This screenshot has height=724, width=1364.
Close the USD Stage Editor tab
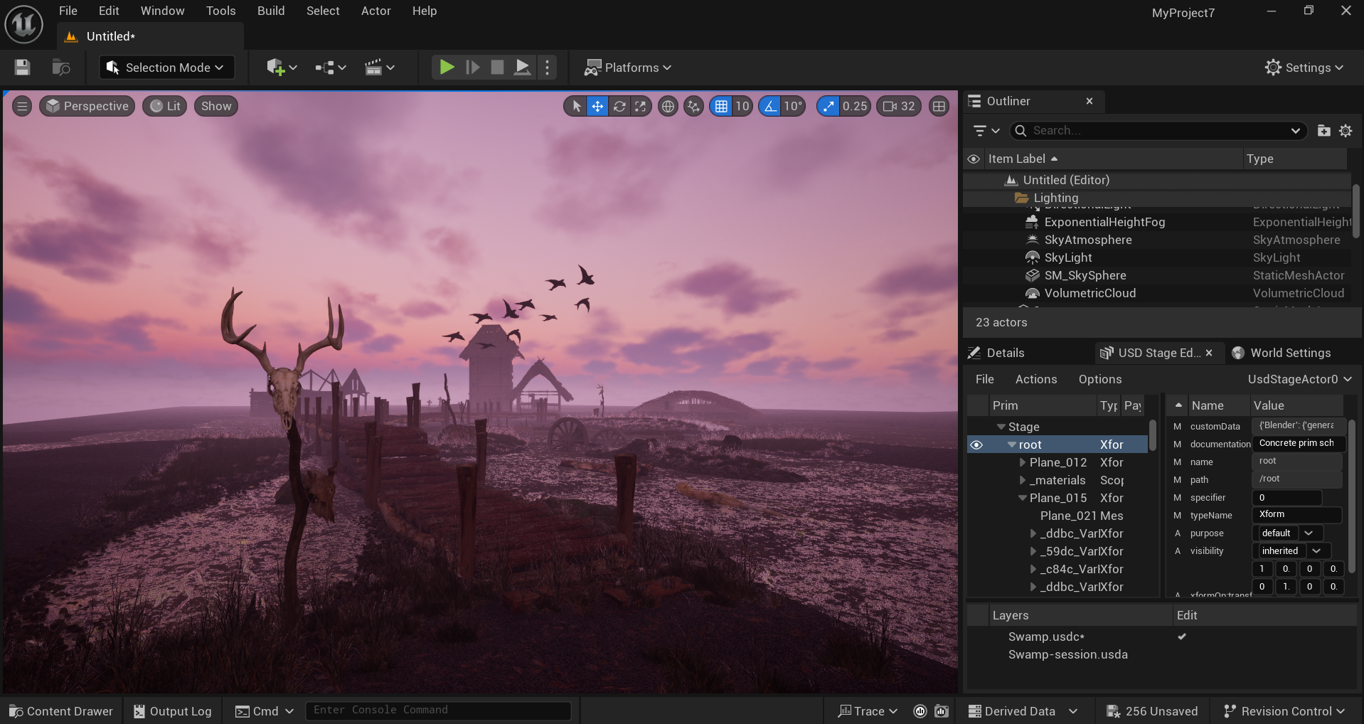[1209, 353]
